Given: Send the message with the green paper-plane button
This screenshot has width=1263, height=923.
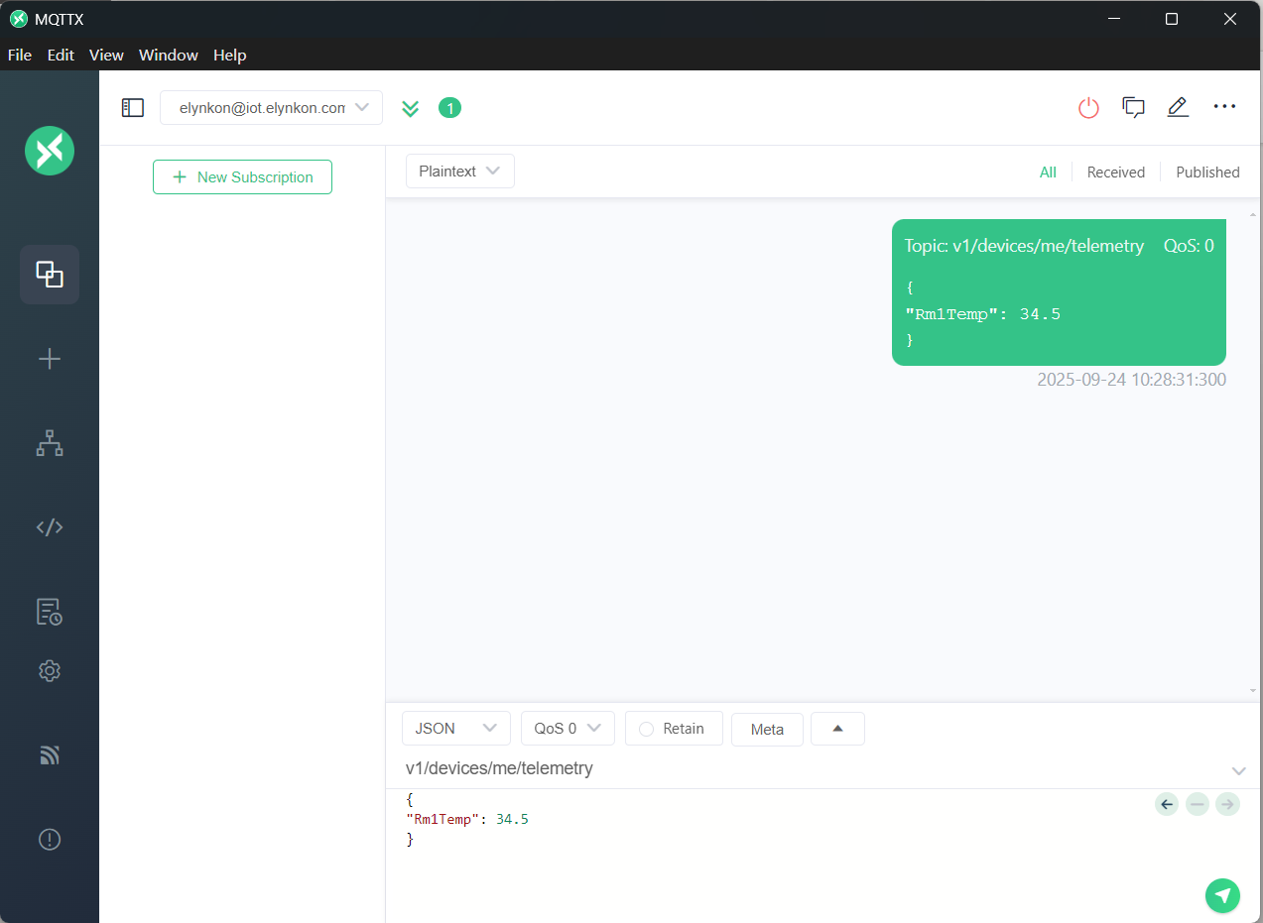Looking at the screenshot, I should pyautogui.click(x=1222, y=895).
